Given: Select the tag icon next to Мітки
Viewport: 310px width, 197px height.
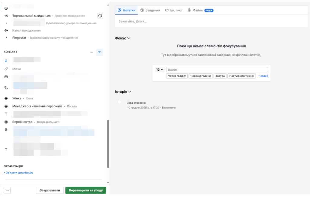Looking at the screenshot, I should click(6, 69).
